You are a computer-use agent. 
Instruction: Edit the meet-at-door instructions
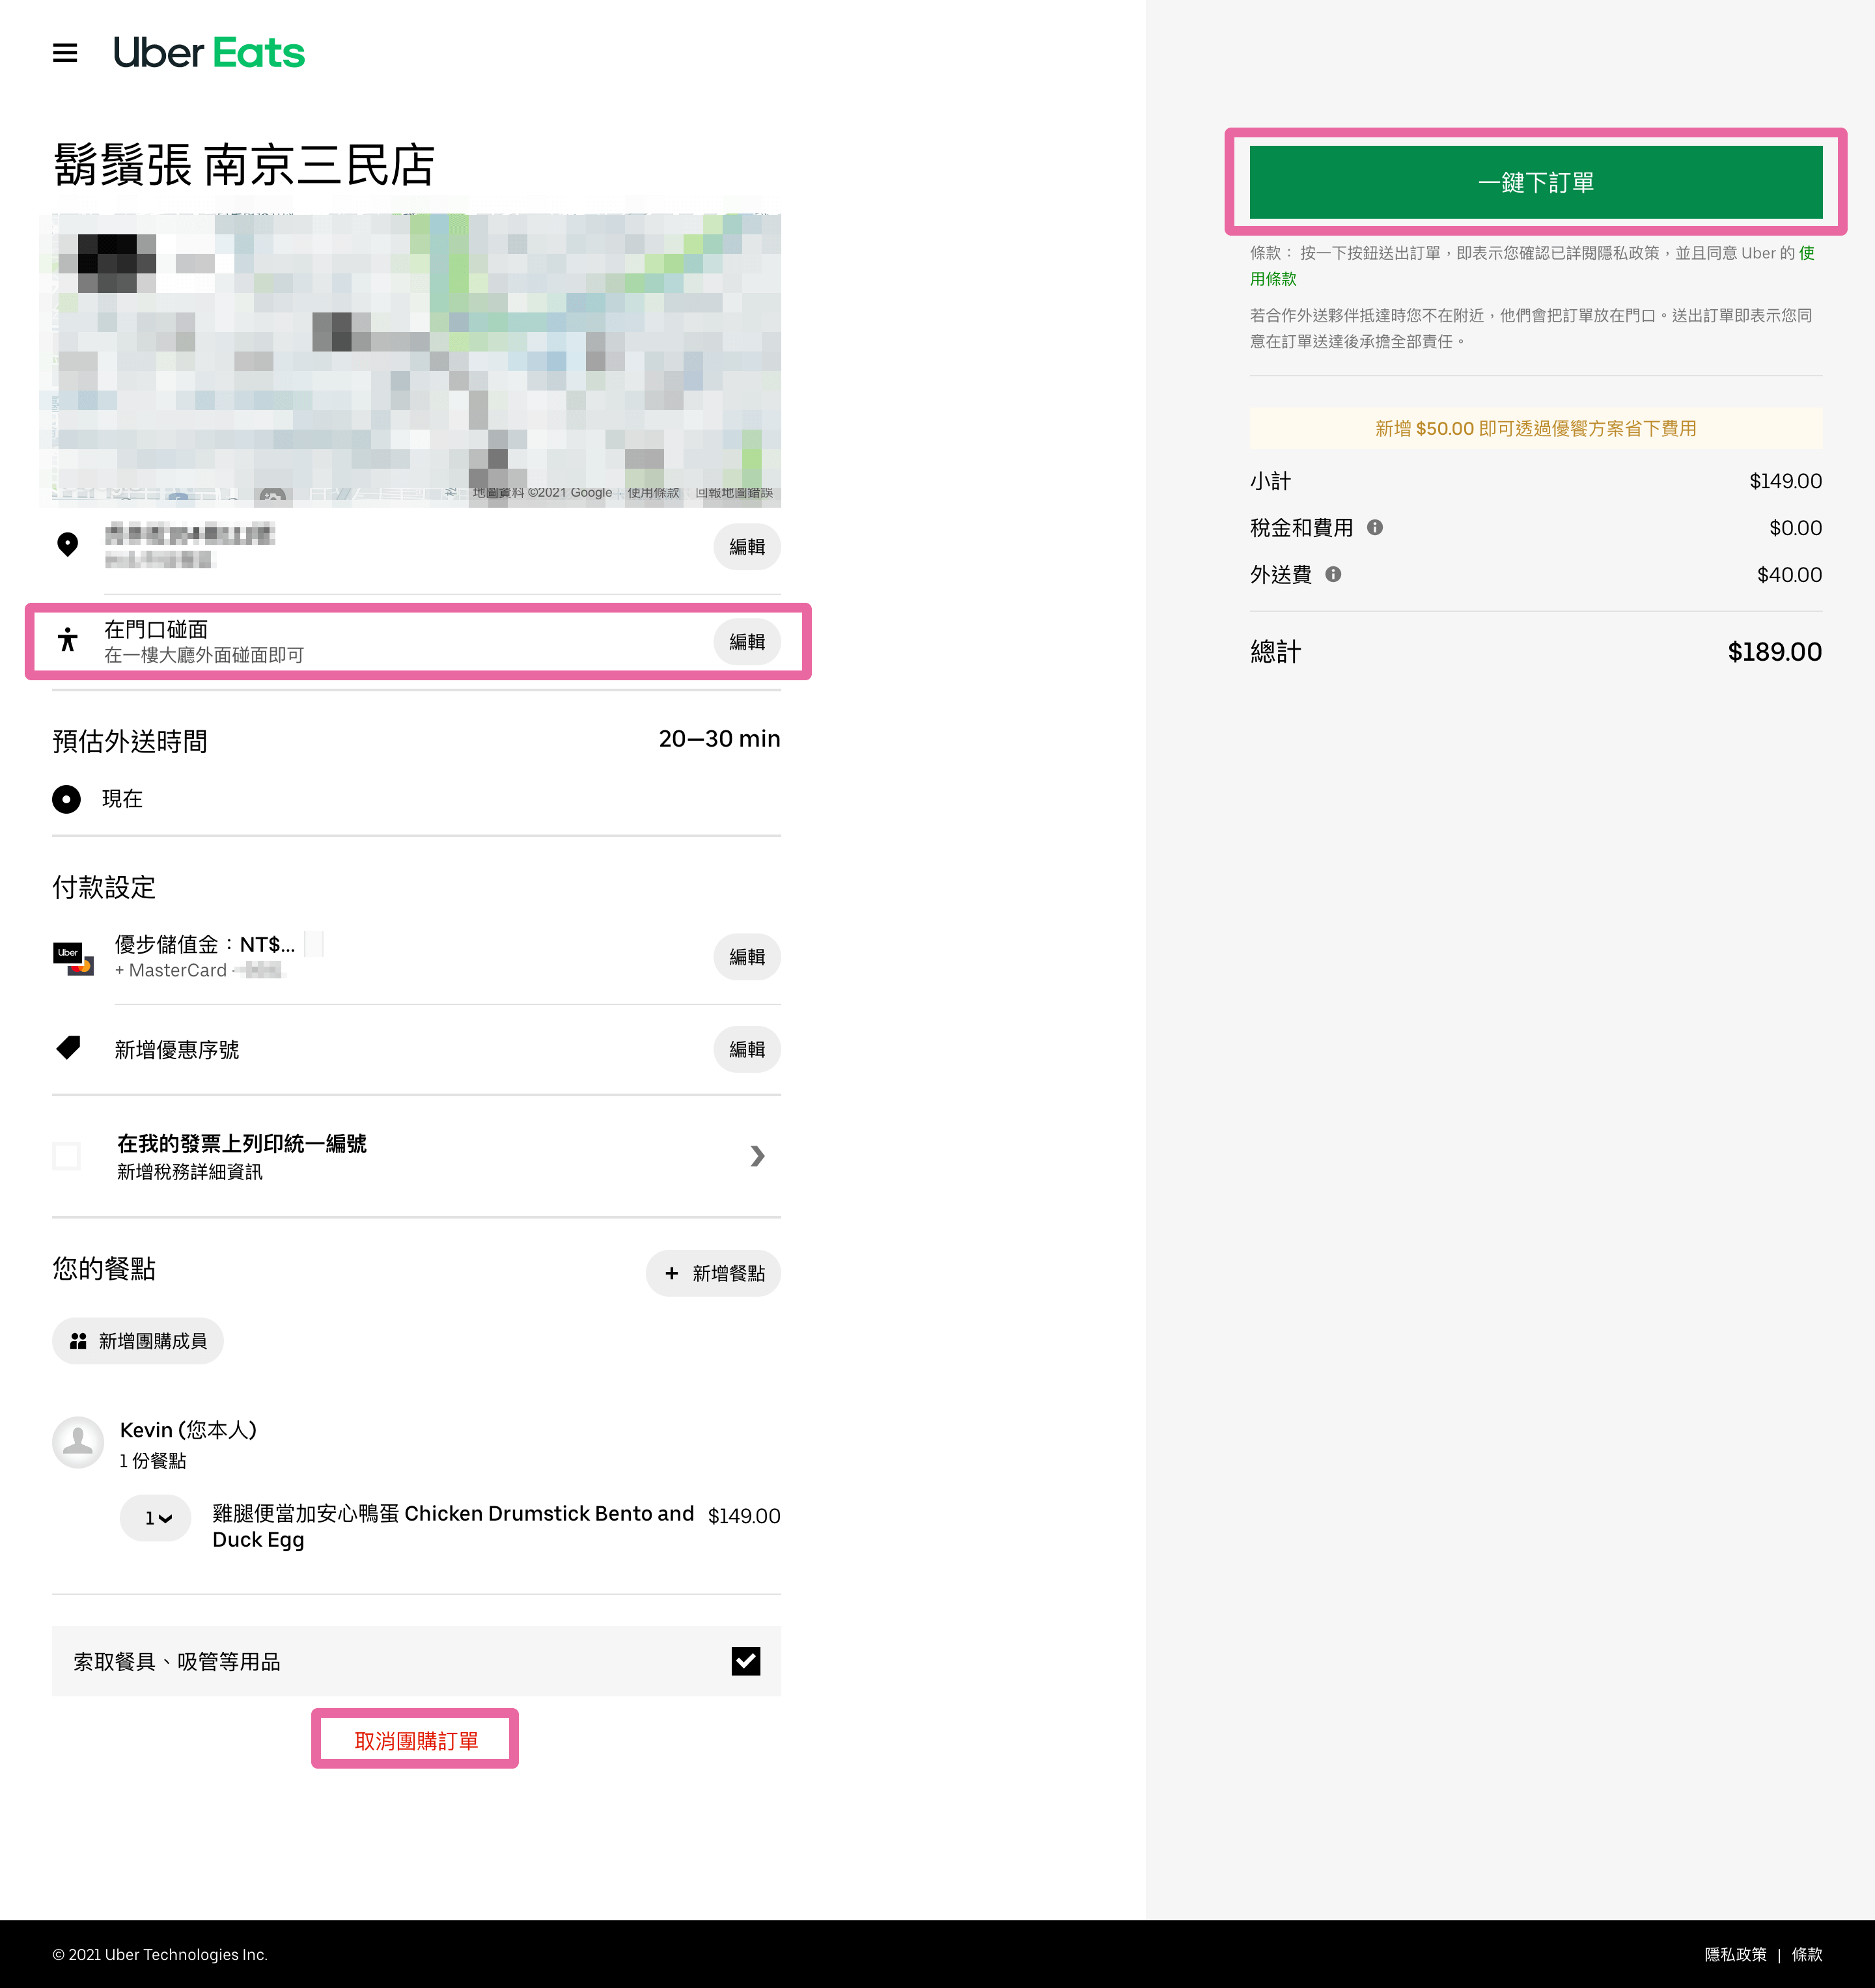pyautogui.click(x=747, y=642)
